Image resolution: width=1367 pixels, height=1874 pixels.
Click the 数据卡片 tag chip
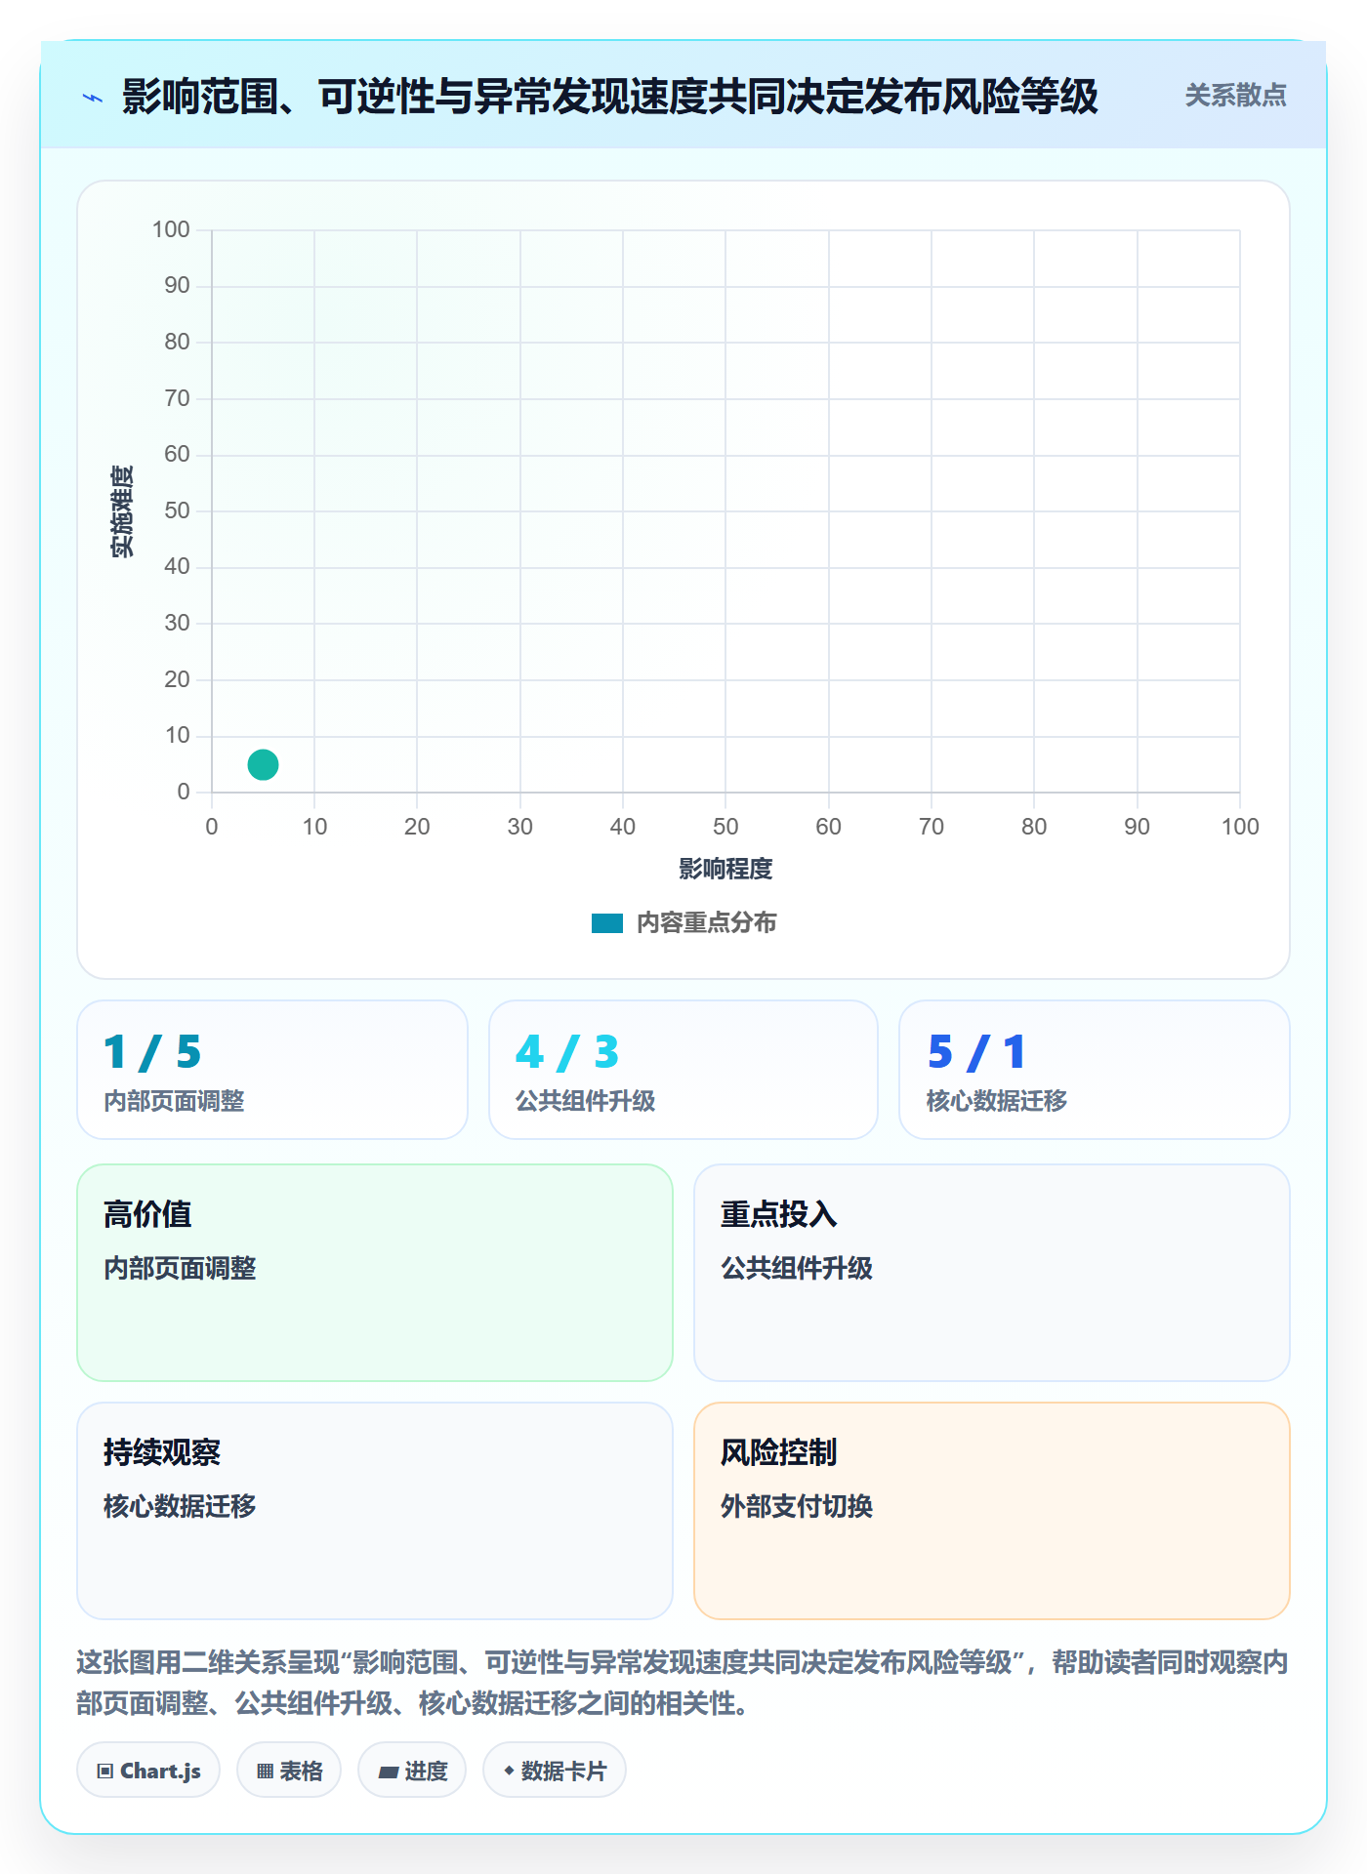[x=555, y=1771]
